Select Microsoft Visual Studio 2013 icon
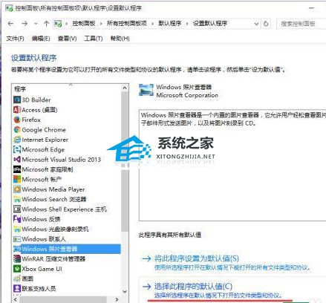326x303 pixels. pos(17,160)
